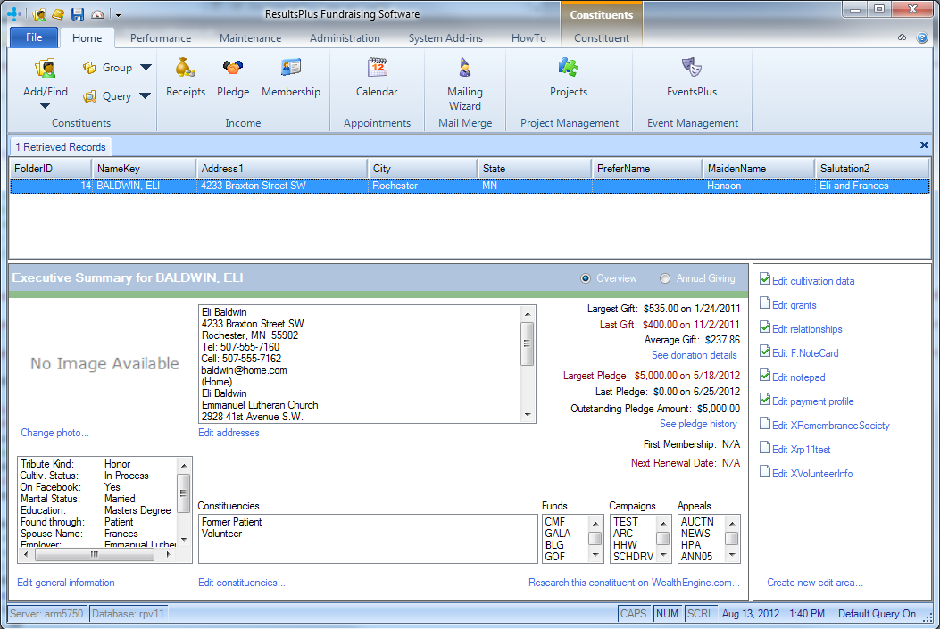Expand the Add/Find dropdown arrow
Viewport: 940px width, 629px height.
click(x=45, y=106)
